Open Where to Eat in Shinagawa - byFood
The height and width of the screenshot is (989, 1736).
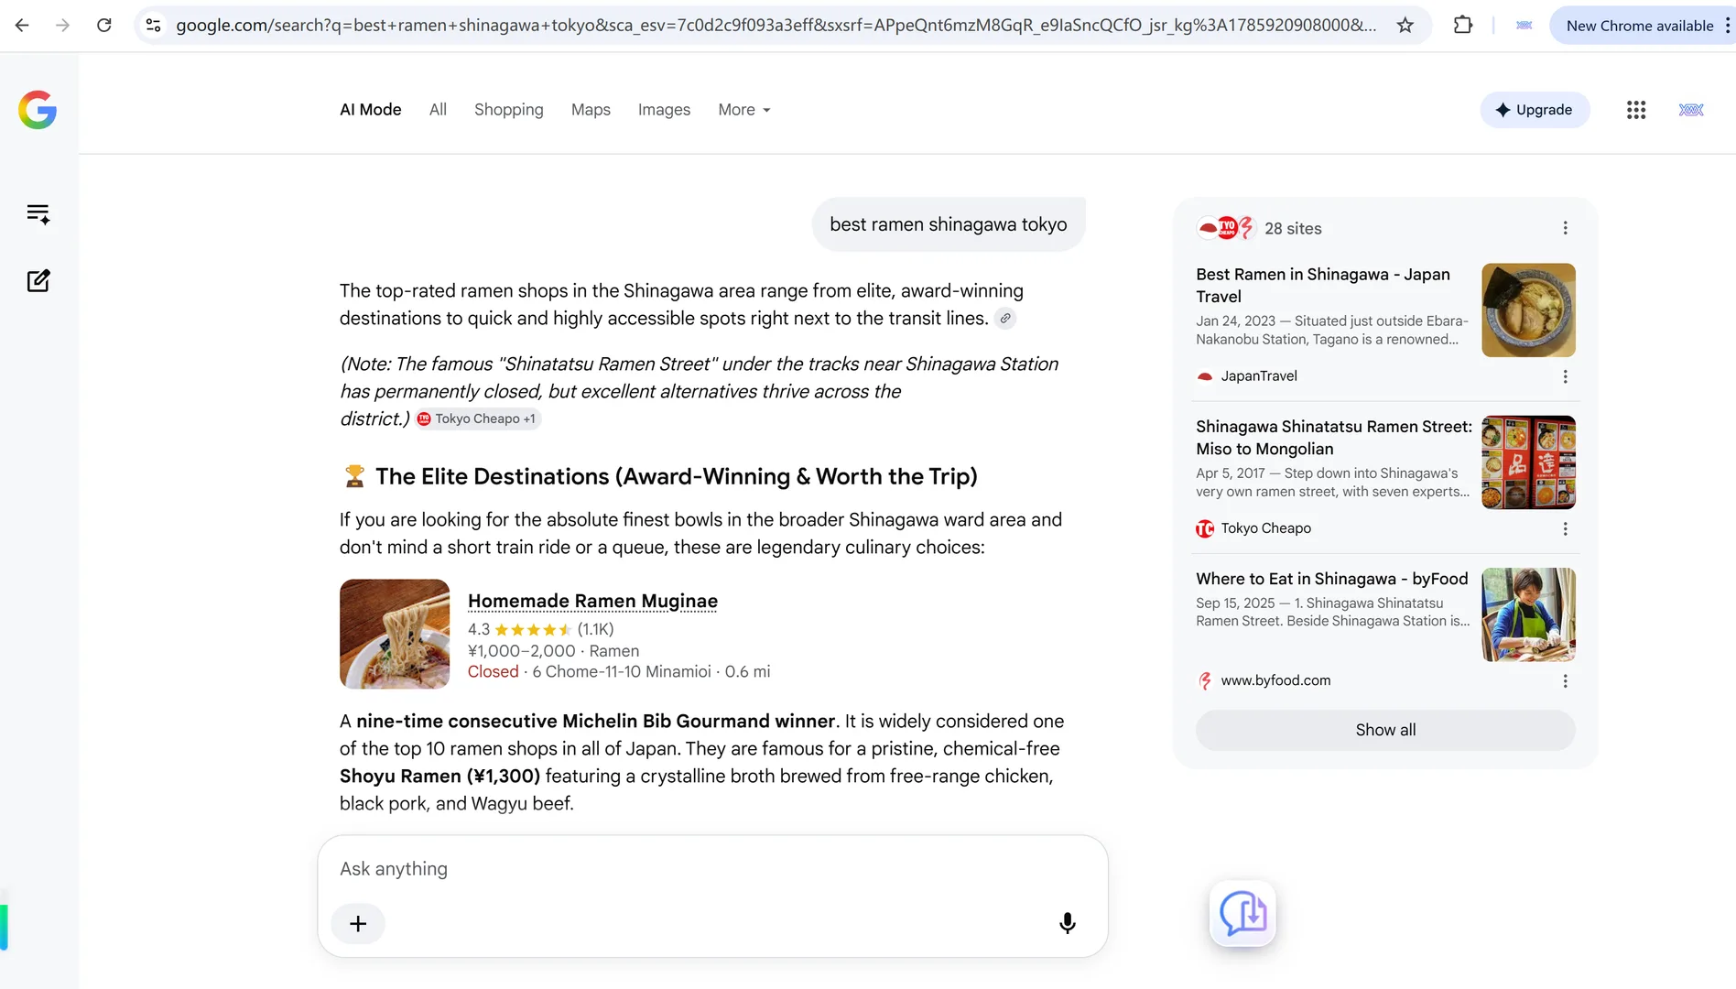point(1331,579)
